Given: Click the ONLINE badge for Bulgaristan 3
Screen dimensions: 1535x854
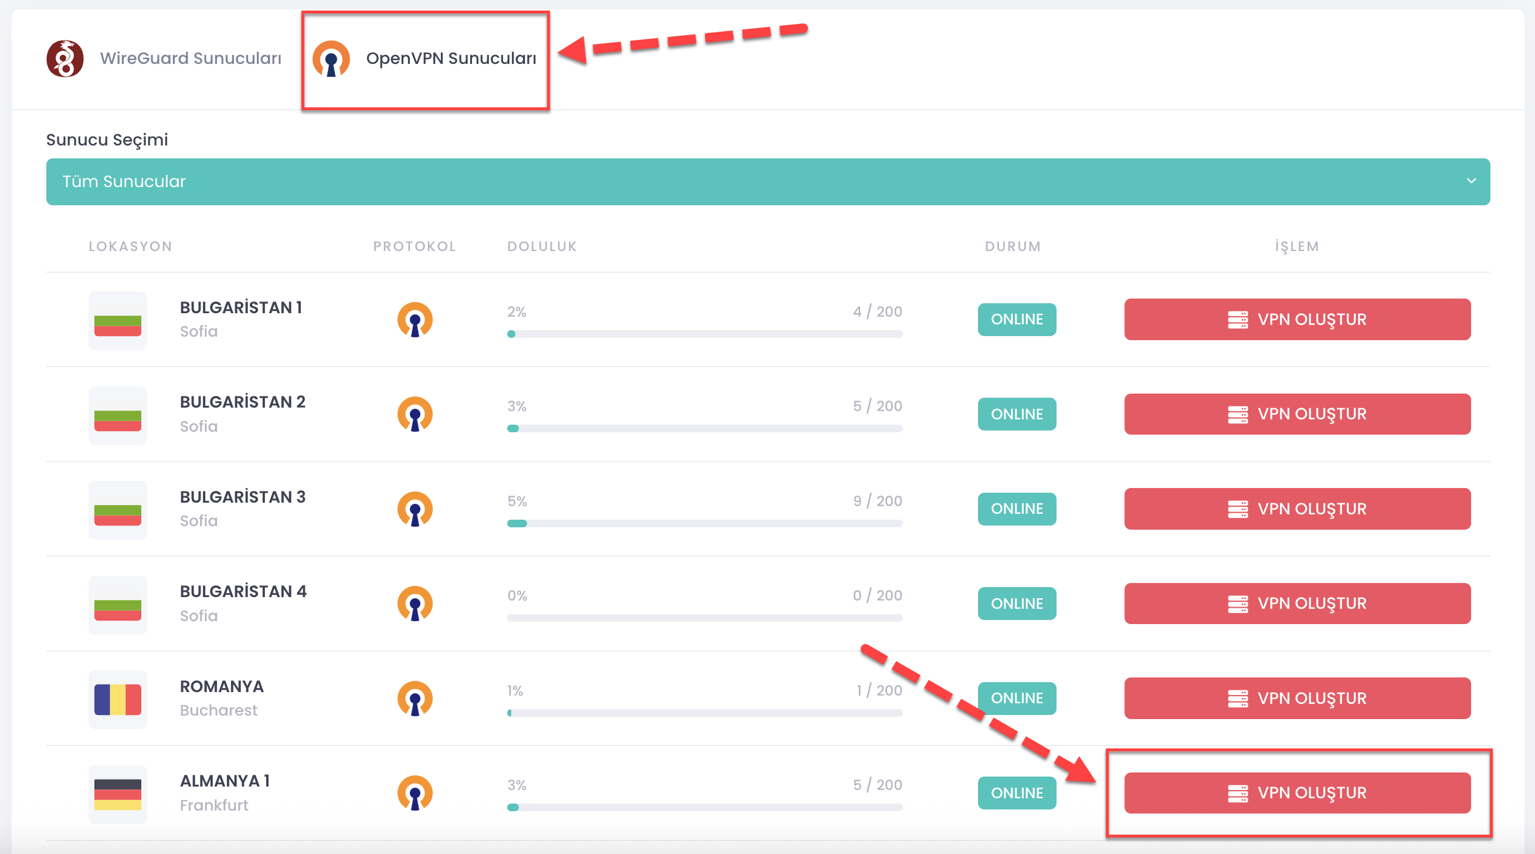Looking at the screenshot, I should [1017, 509].
